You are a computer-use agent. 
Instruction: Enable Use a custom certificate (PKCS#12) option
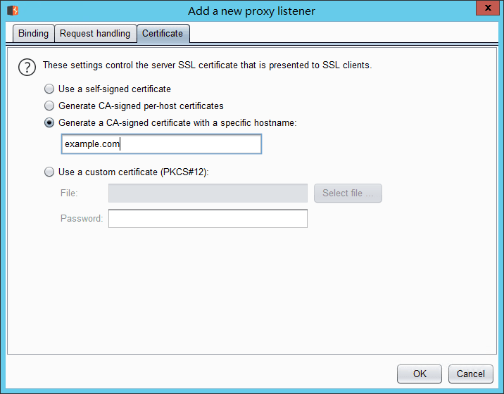pos(49,172)
